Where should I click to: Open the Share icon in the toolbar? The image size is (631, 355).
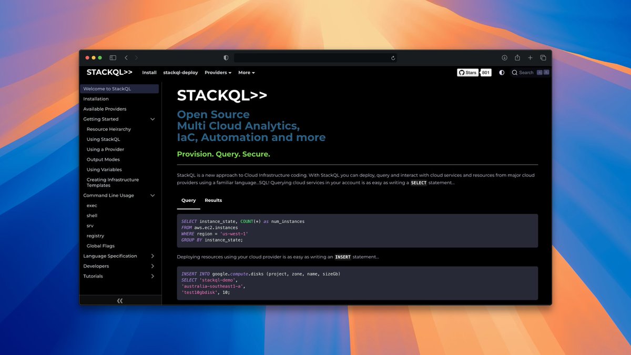[517, 58]
